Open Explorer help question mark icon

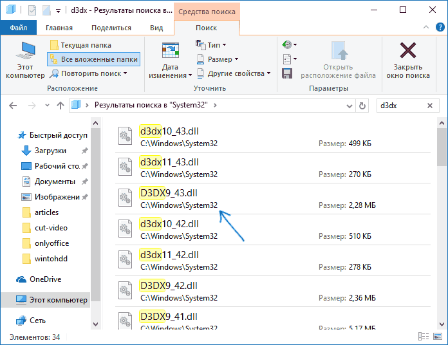(x=440, y=27)
